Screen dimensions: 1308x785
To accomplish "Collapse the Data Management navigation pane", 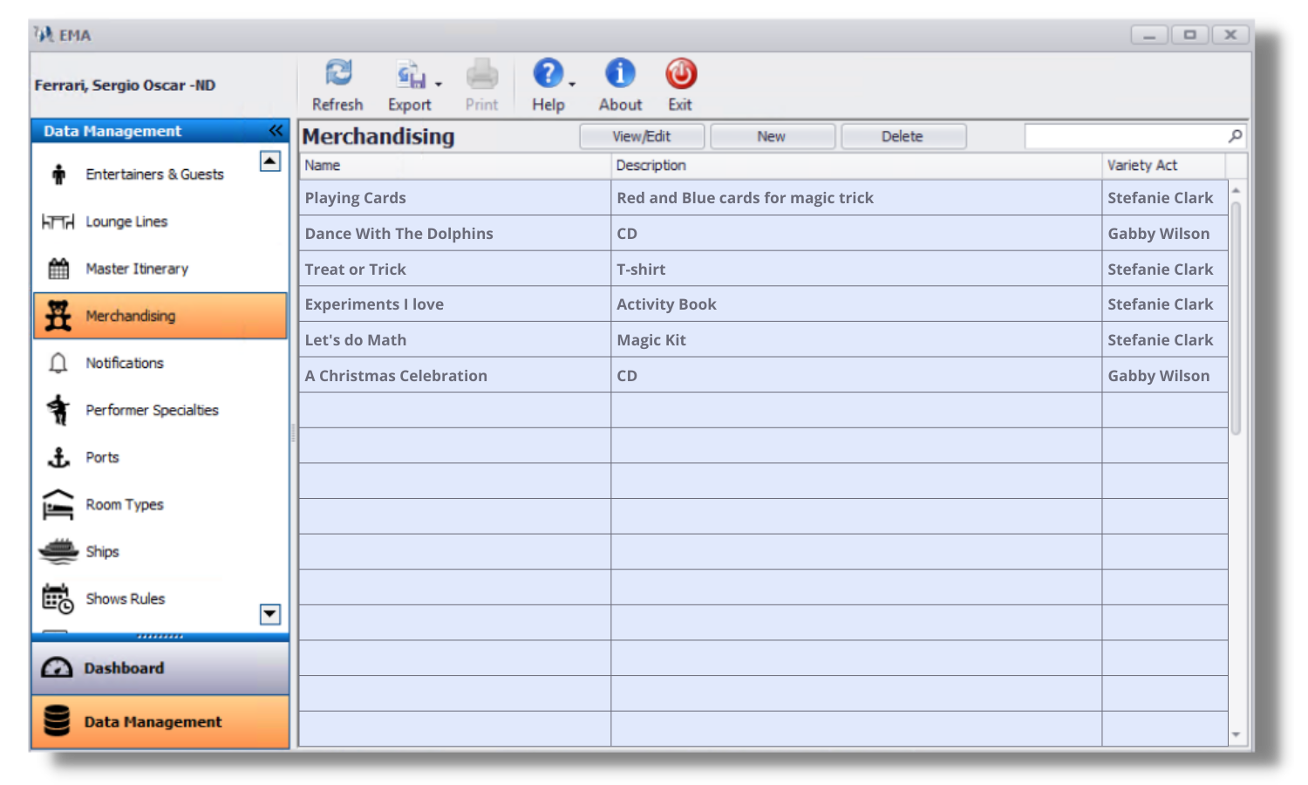I will [x=276, y=130].
